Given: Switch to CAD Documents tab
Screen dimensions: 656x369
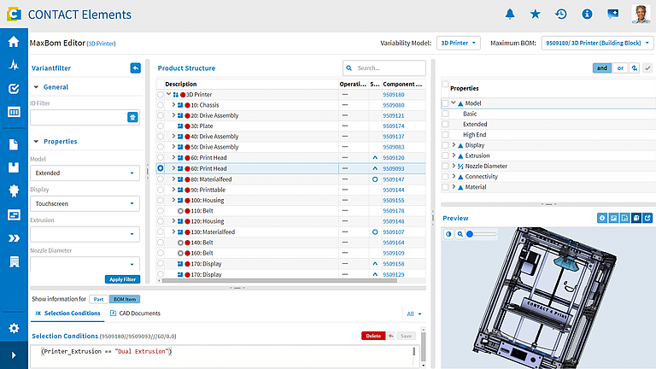Looking at the screenshot, I should (x=135, y=313).
